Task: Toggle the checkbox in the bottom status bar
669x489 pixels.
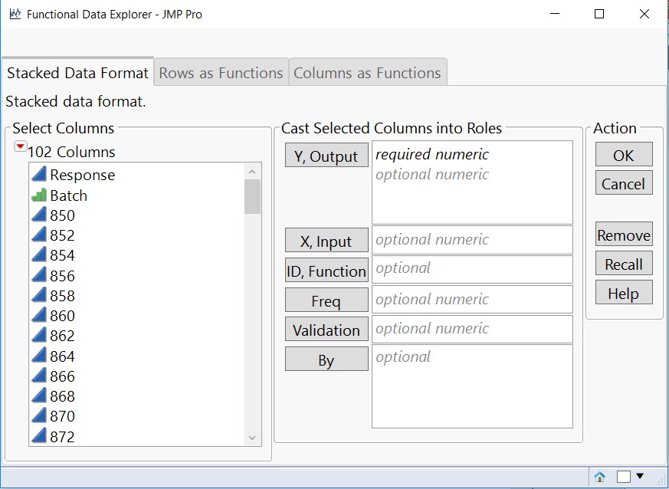Action: tap(623, 477)
